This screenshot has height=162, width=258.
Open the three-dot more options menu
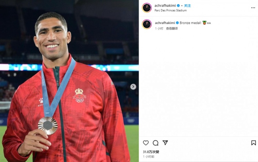(253, 8)
